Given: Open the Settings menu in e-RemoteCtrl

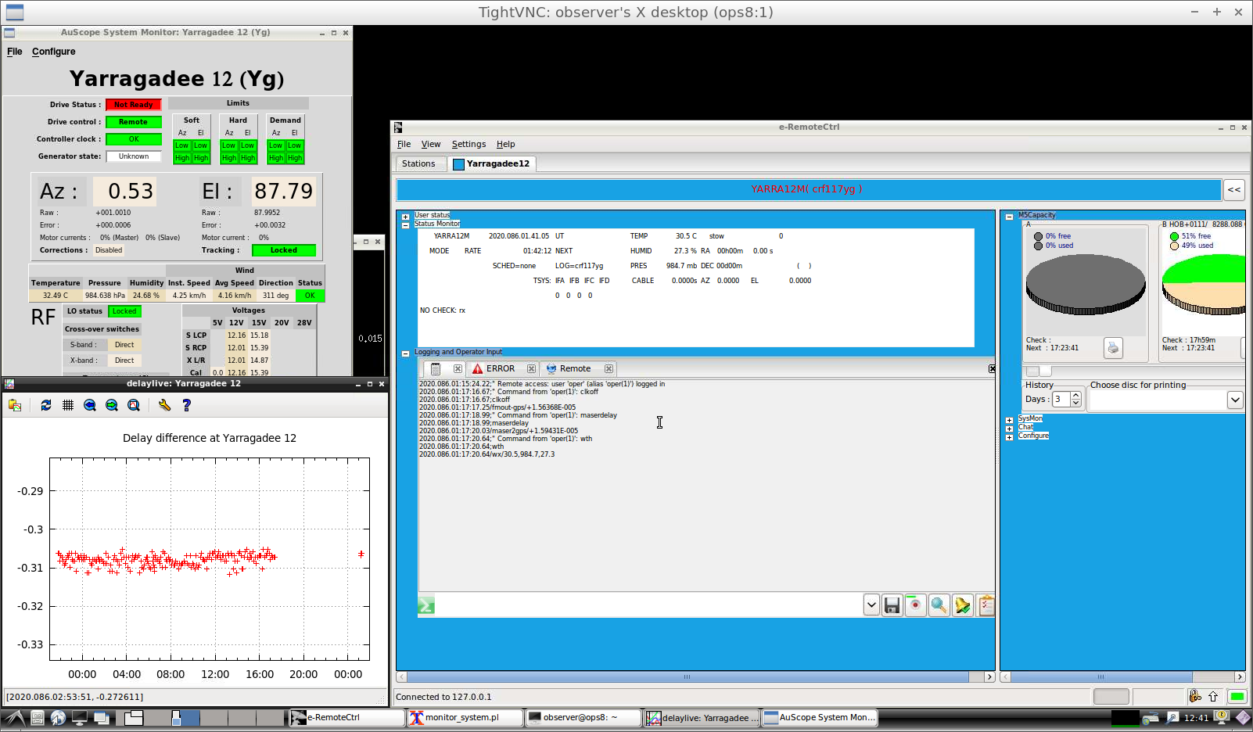Looking at the screenshot, I should pyautogui.click(x=469, y=144).
